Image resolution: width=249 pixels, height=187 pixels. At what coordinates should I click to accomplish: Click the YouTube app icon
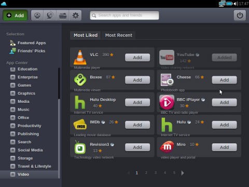167,57
